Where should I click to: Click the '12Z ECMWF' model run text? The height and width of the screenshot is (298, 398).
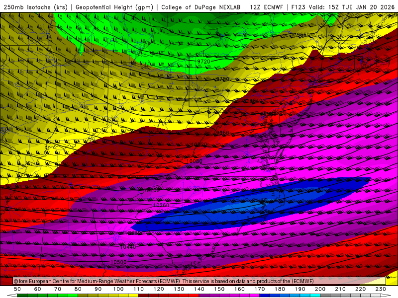pos(266,7)
